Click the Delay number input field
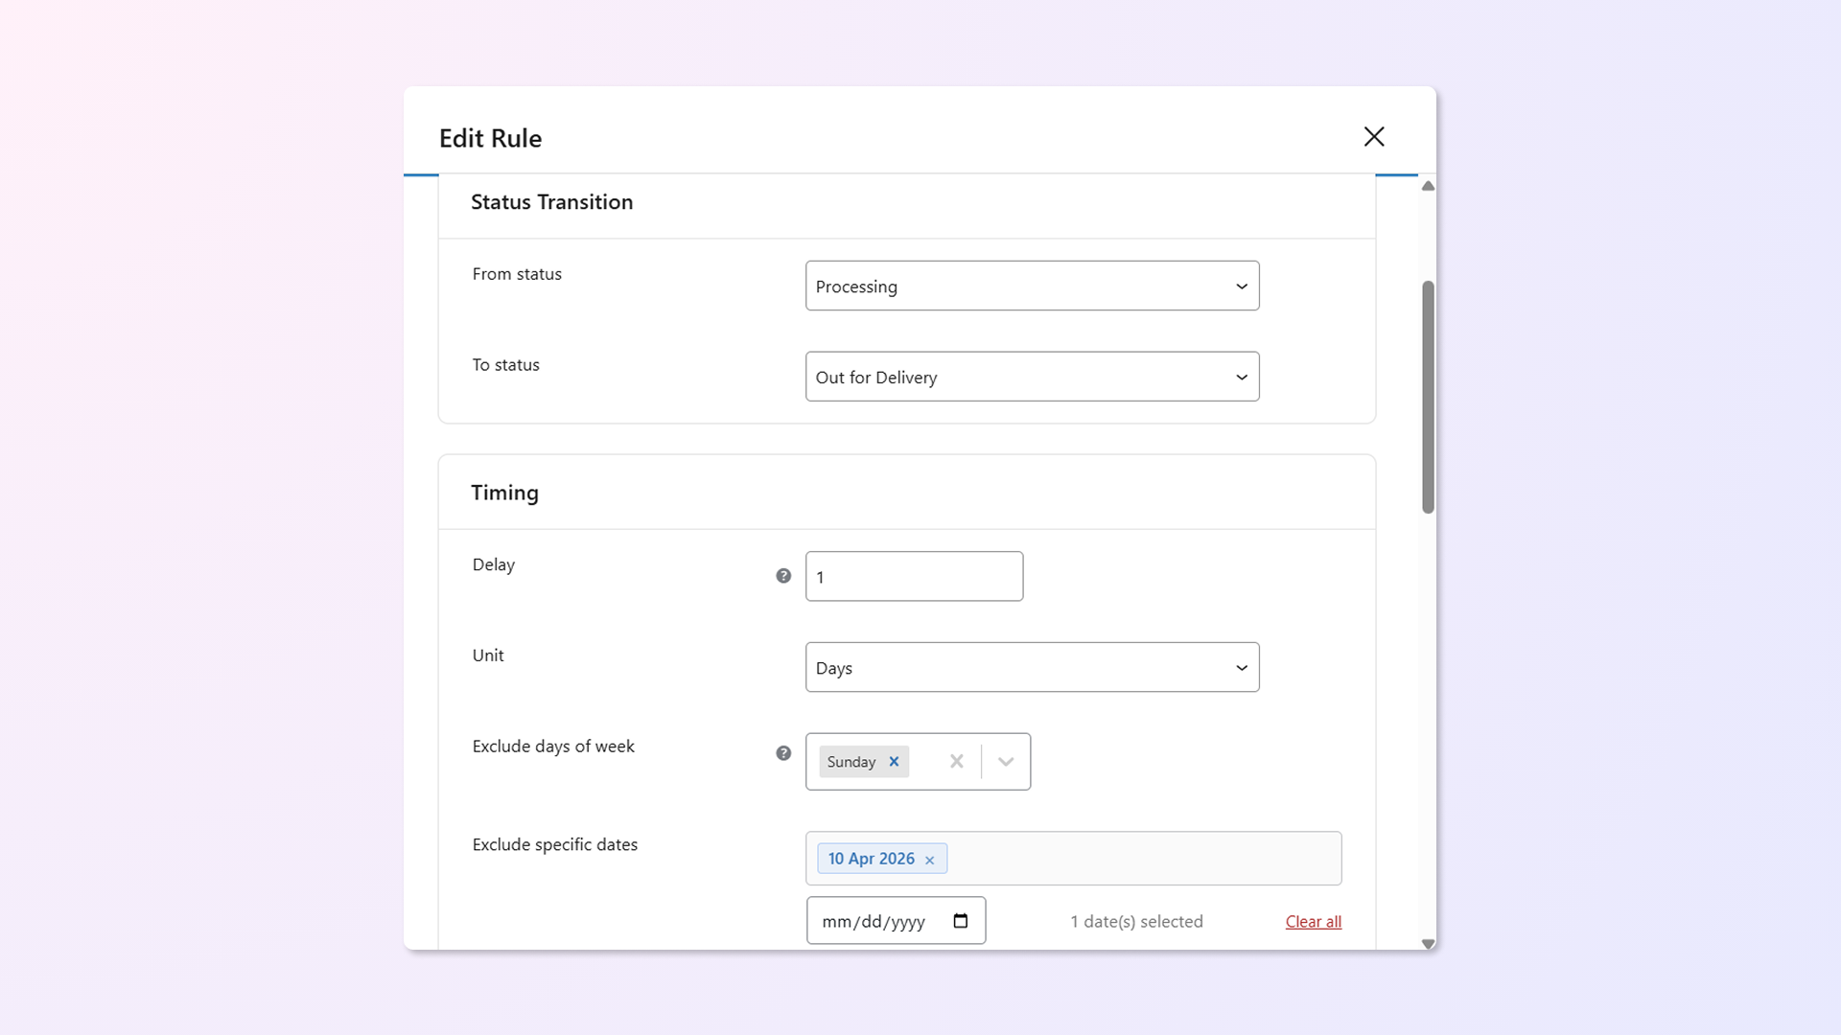 (x=914, y=576)
